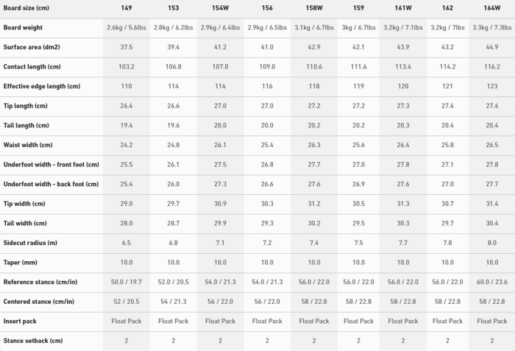The height and width of the screenshot is (351, 515).
Task: Click the Taper (mm) row label
Action: [21, 263]
